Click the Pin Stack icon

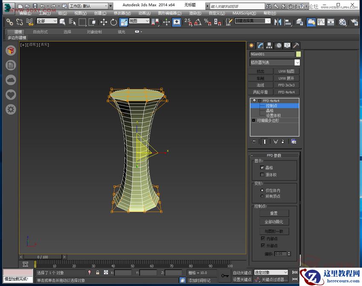tap(254, 141)
